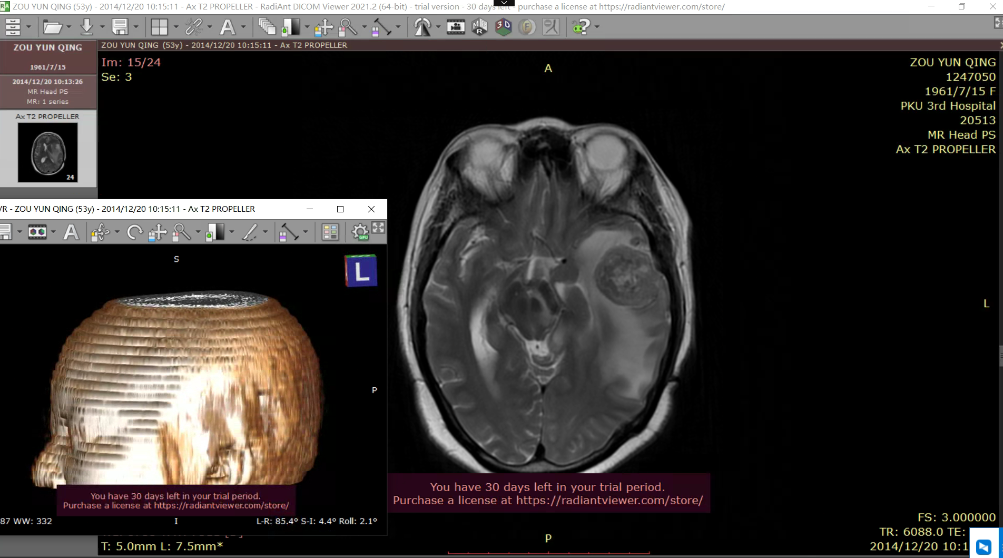Toggle text annotations with the A icon
The width and height of the screenshot is (1003, 558).
tap(227, 27)
